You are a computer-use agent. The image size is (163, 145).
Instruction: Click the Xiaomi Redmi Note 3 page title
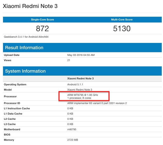point(30,6)
